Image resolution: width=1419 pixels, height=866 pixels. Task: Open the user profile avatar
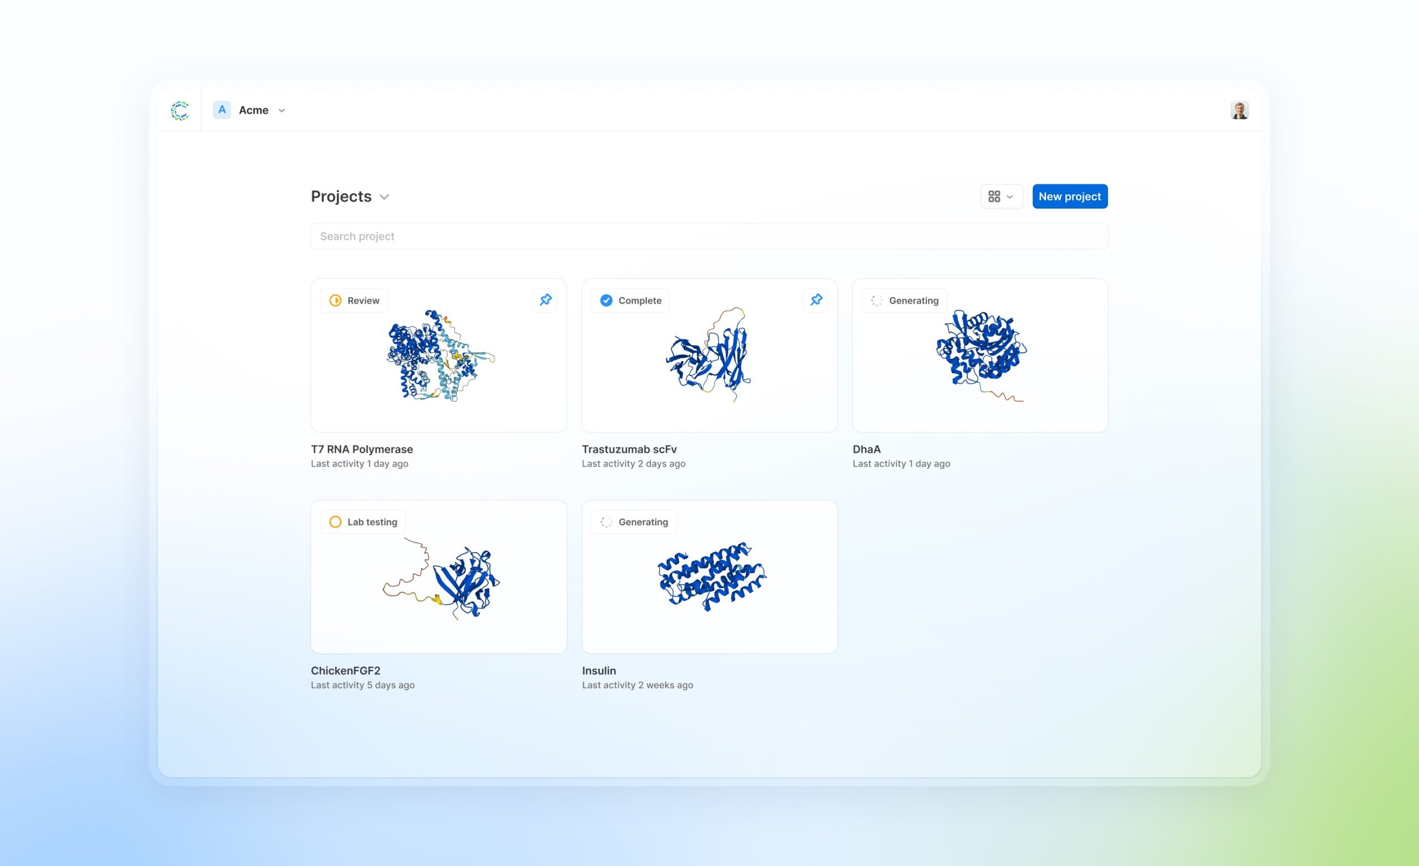(x=1239, y=110)
